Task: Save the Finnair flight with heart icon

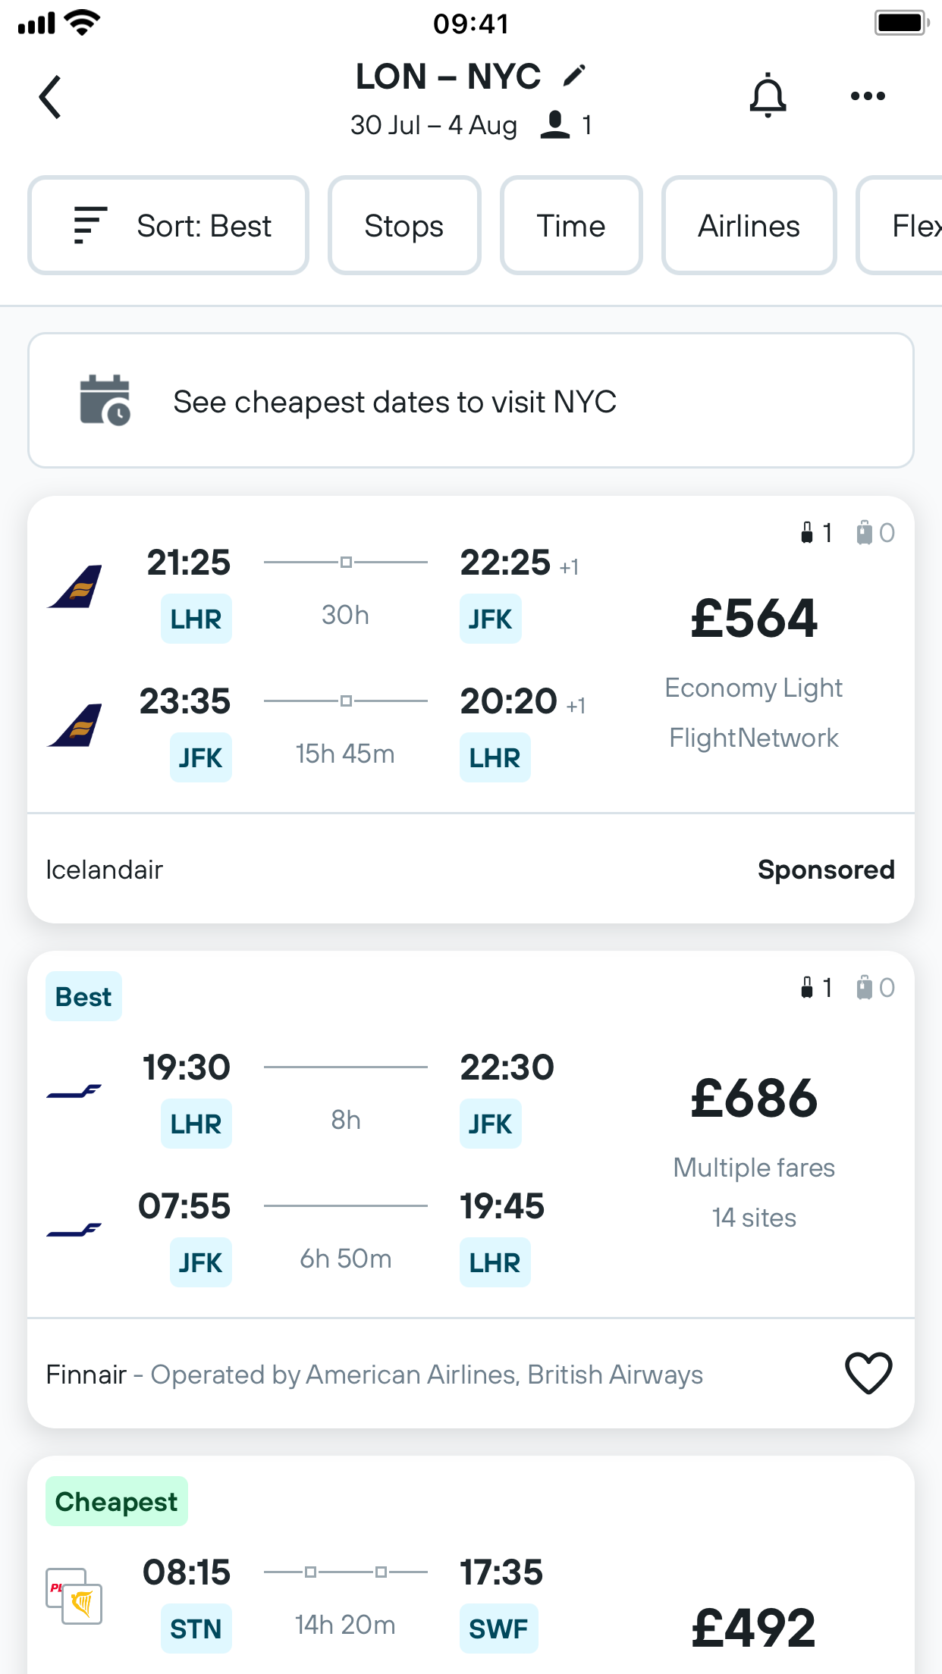Action: click(x=868, y=1373)
